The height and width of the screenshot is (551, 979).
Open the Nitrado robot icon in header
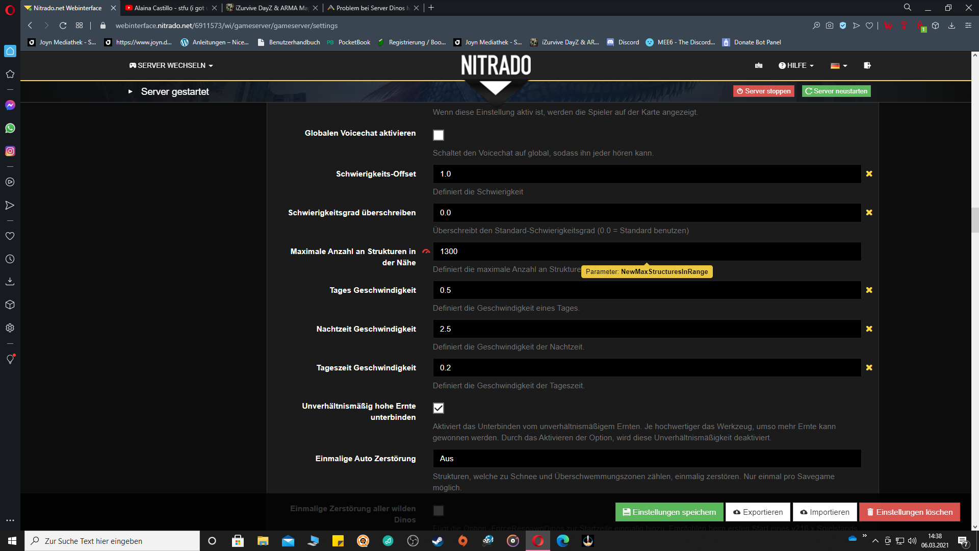click(759, 65)
